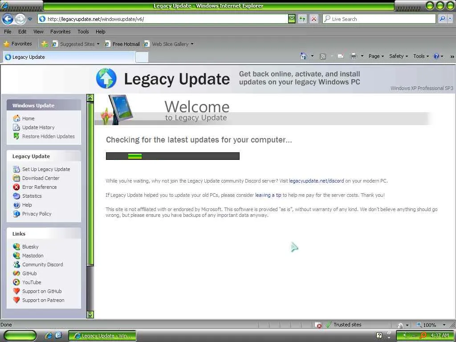Click the blocked pop-up status icon
456x342 pixels.
tap(318, 325)
